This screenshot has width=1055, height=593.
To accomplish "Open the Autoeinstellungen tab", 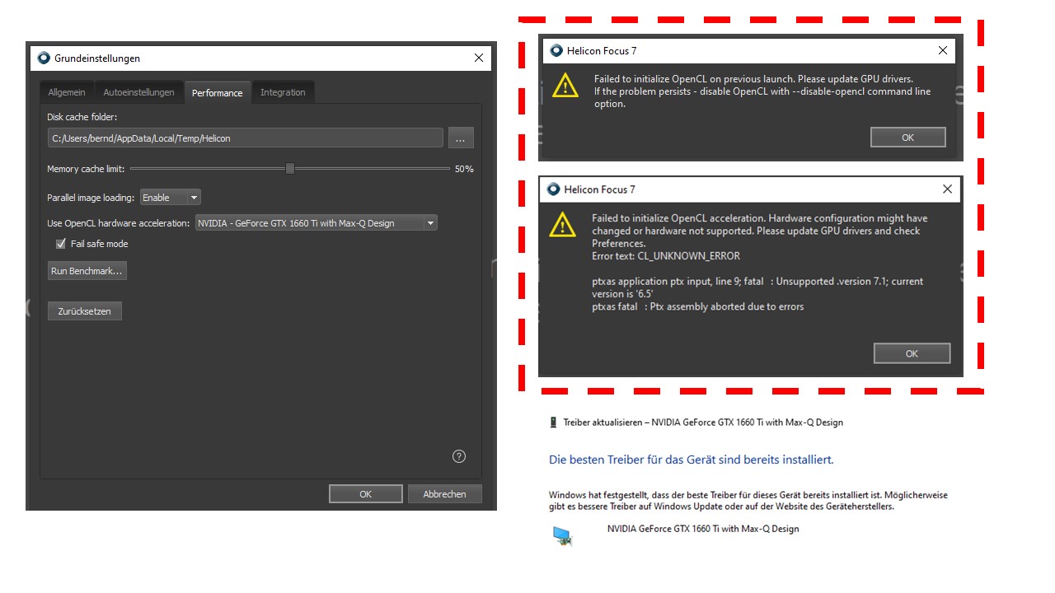I will (138, 92).
